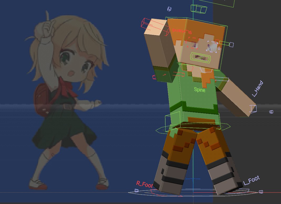This screenshot has width=281, height=204.
Task: Select the green hip ring controller
Action: (193, 128)
